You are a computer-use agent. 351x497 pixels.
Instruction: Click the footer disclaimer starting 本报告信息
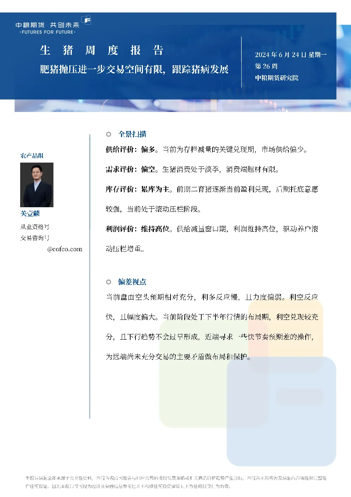click(x=176, y=482)
